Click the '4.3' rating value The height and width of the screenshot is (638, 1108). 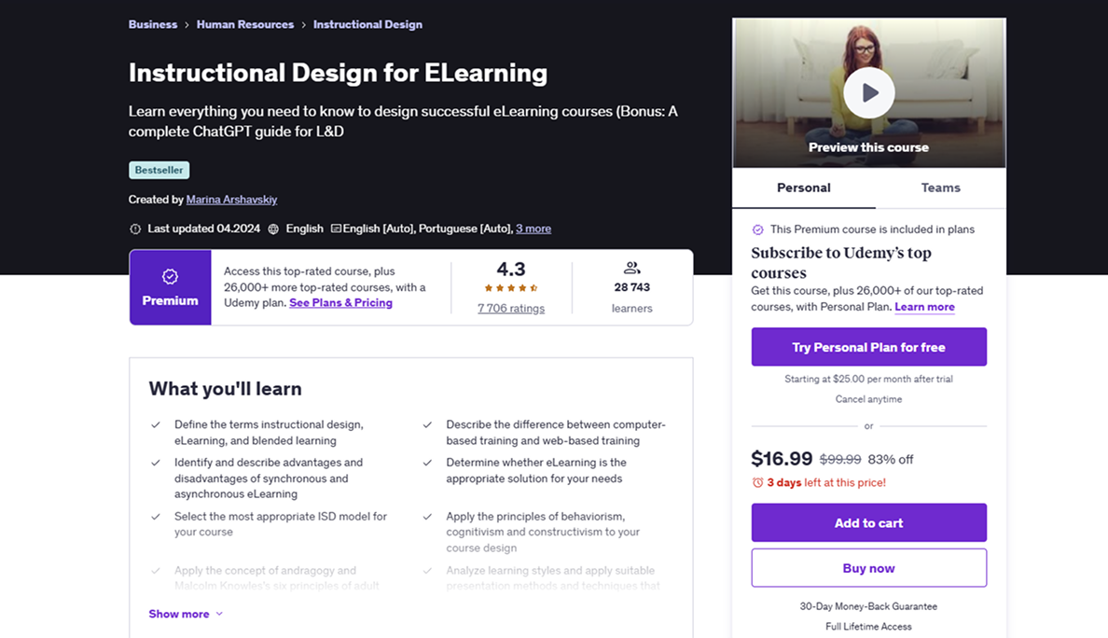pos(511,270)
